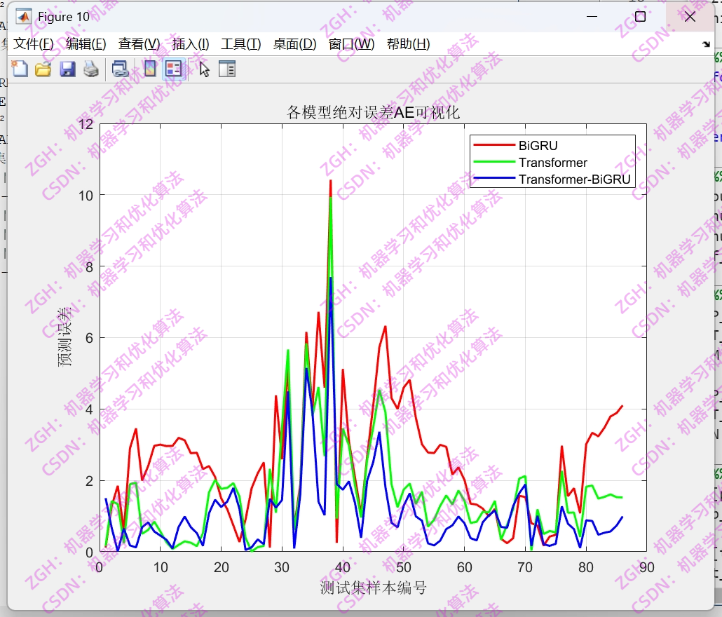Image resolution: width=722 pixels, height=617 pixels.
Task: Open a saved figure using the folder icon
Action: point(42,68)
